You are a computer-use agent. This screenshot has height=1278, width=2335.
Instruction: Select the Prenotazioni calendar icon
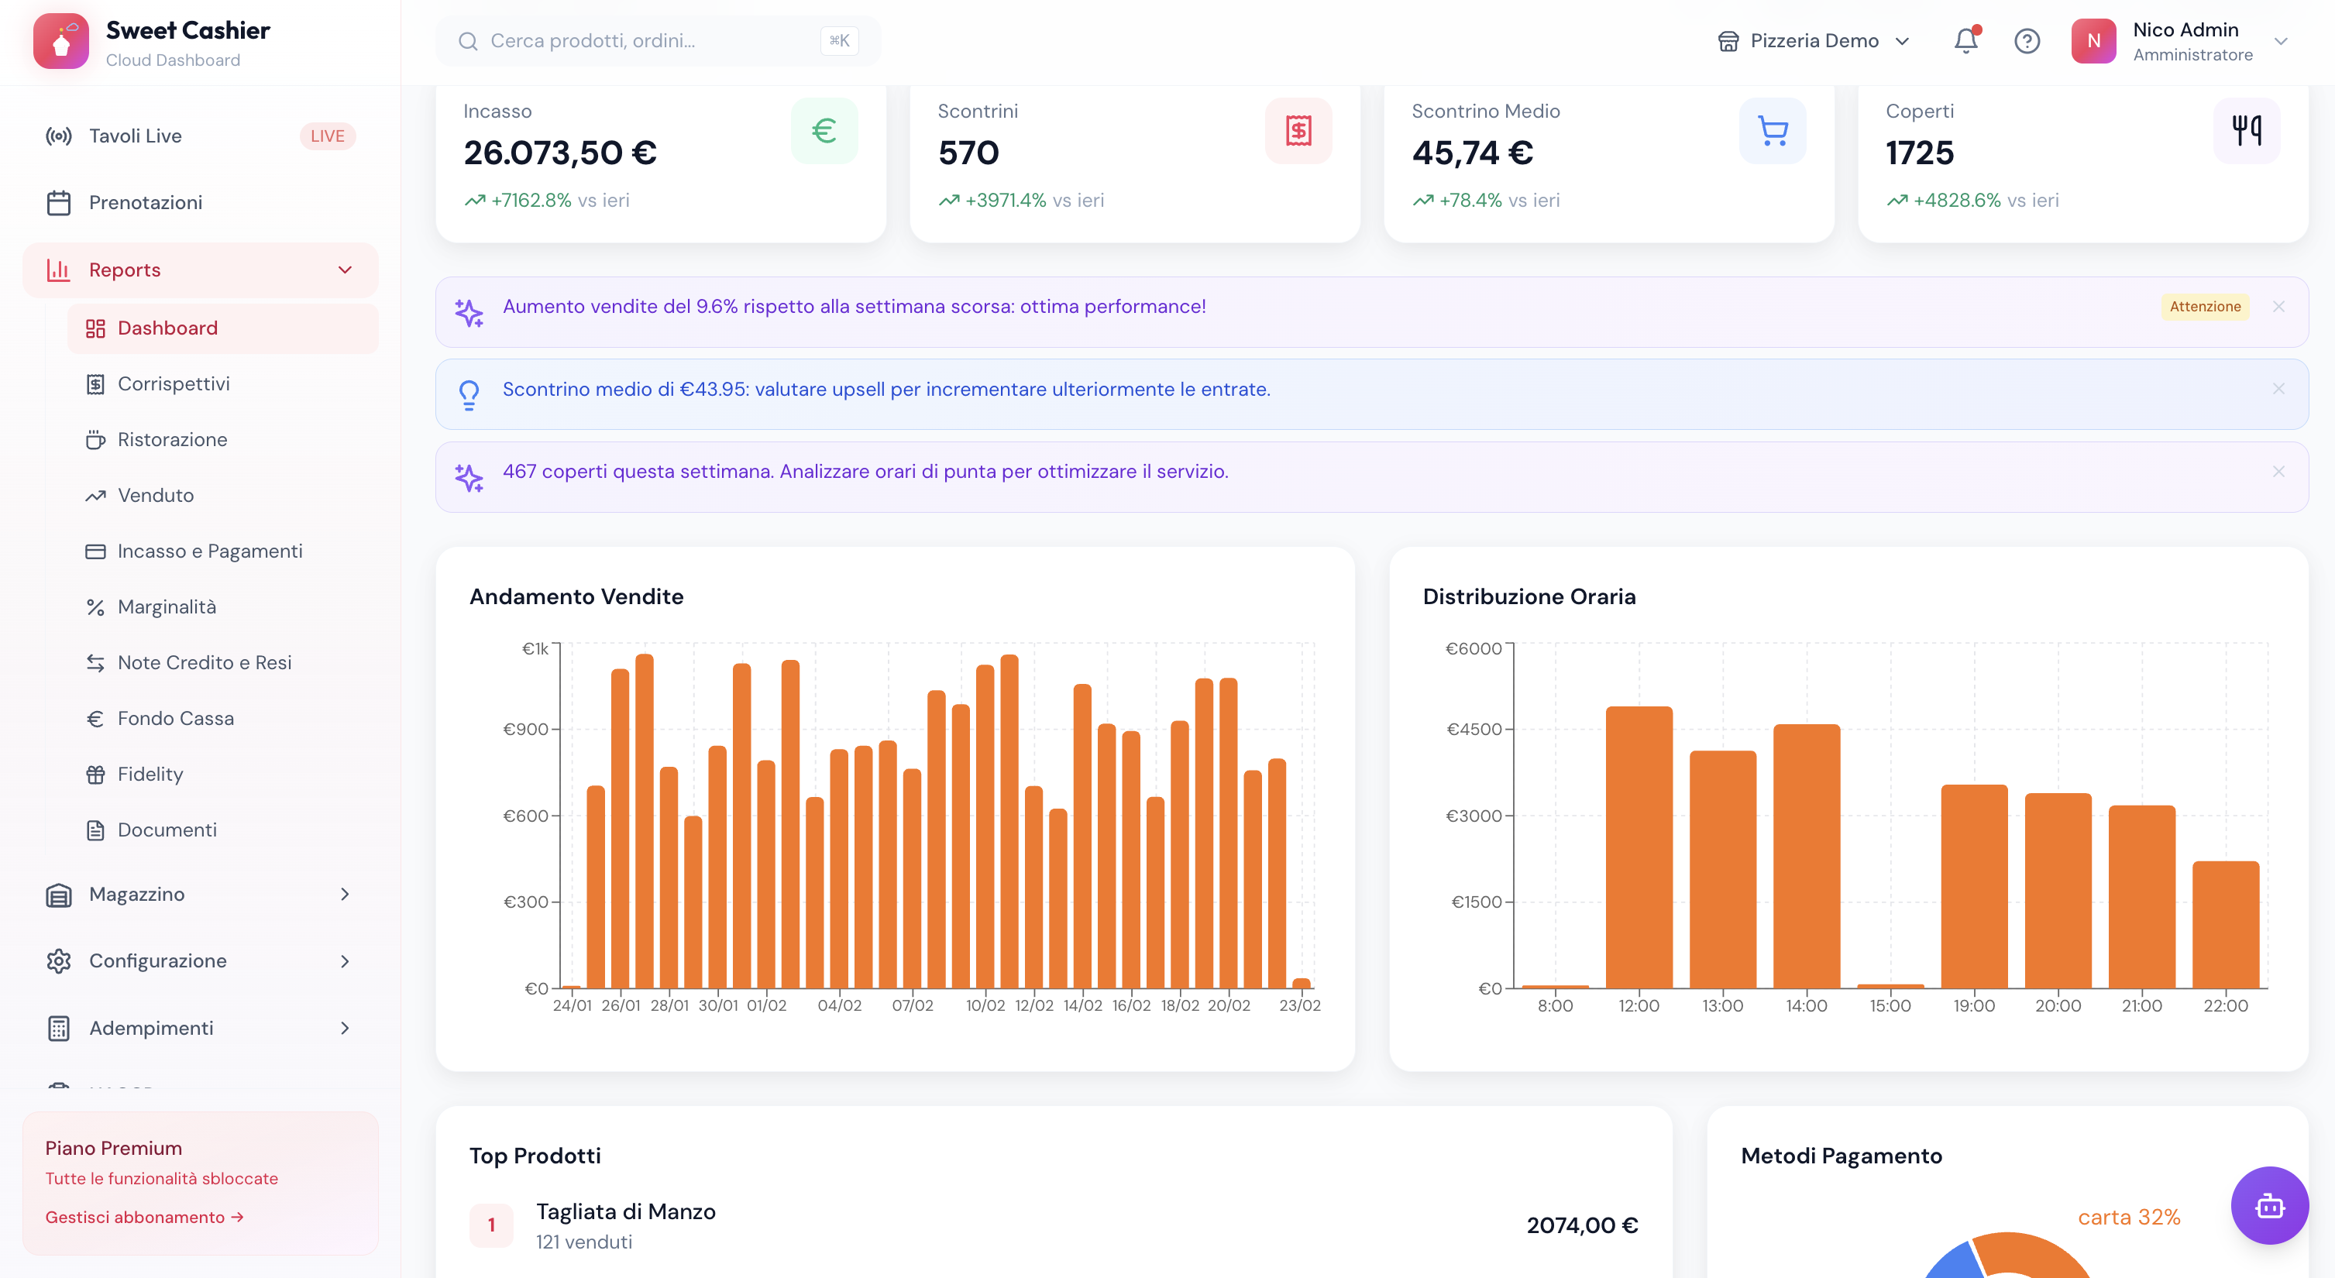pos(60,202)
